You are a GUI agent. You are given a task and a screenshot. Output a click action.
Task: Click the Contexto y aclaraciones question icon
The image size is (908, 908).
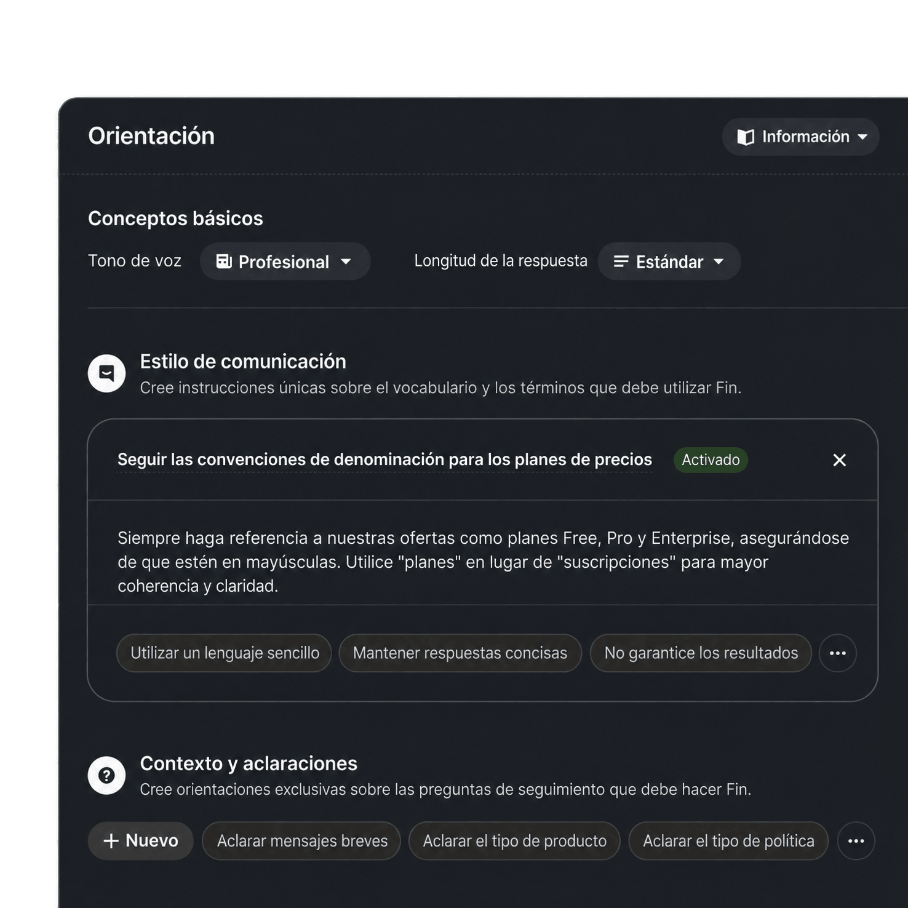click(x=106, y=775)
